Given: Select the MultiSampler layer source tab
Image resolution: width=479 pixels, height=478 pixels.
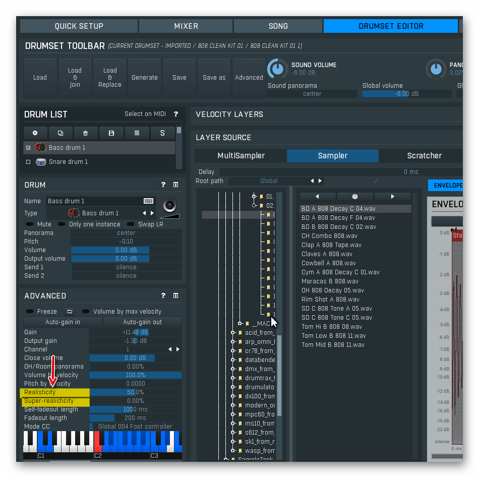Looking at the screenshot, I should pyautogui.click(x=241, y=156).
